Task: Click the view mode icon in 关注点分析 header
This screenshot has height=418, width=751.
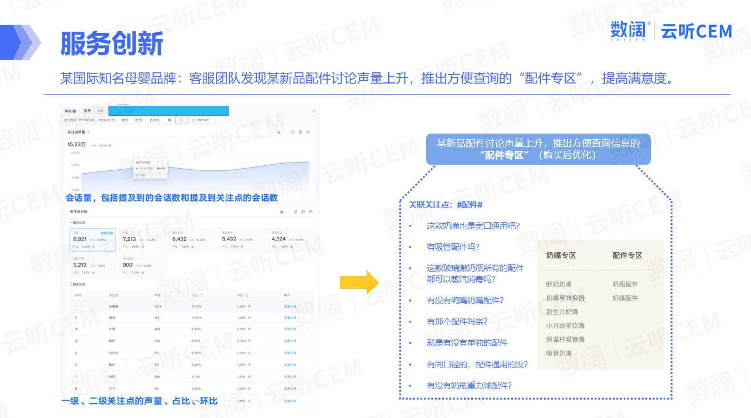Action: [282, 212]
